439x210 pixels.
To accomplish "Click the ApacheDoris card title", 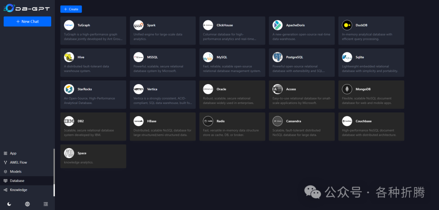I will (x=296, y=25).
